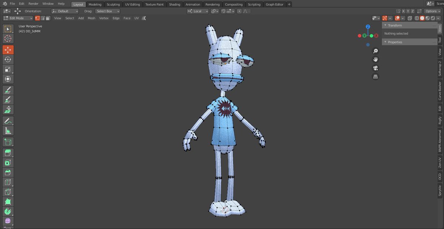Viewport: 444px width, 229px height.
Task: Switch to wireframe viewport shading
Action: 417,18
